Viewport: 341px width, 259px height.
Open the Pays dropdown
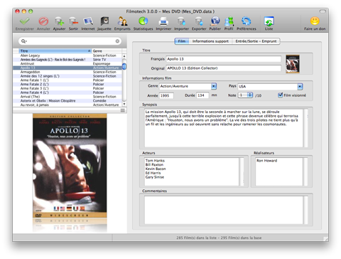(300, 87)
